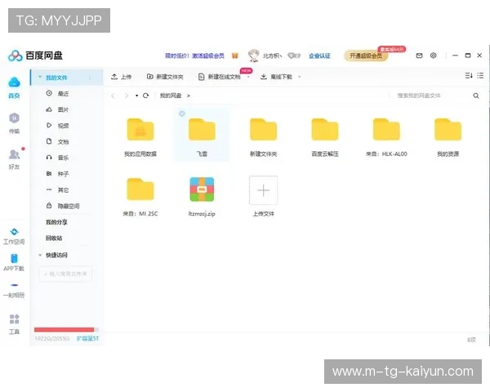Click the 开通超级会员 button
The width and height of the screenshot is (490, 392).
point(366,56)
